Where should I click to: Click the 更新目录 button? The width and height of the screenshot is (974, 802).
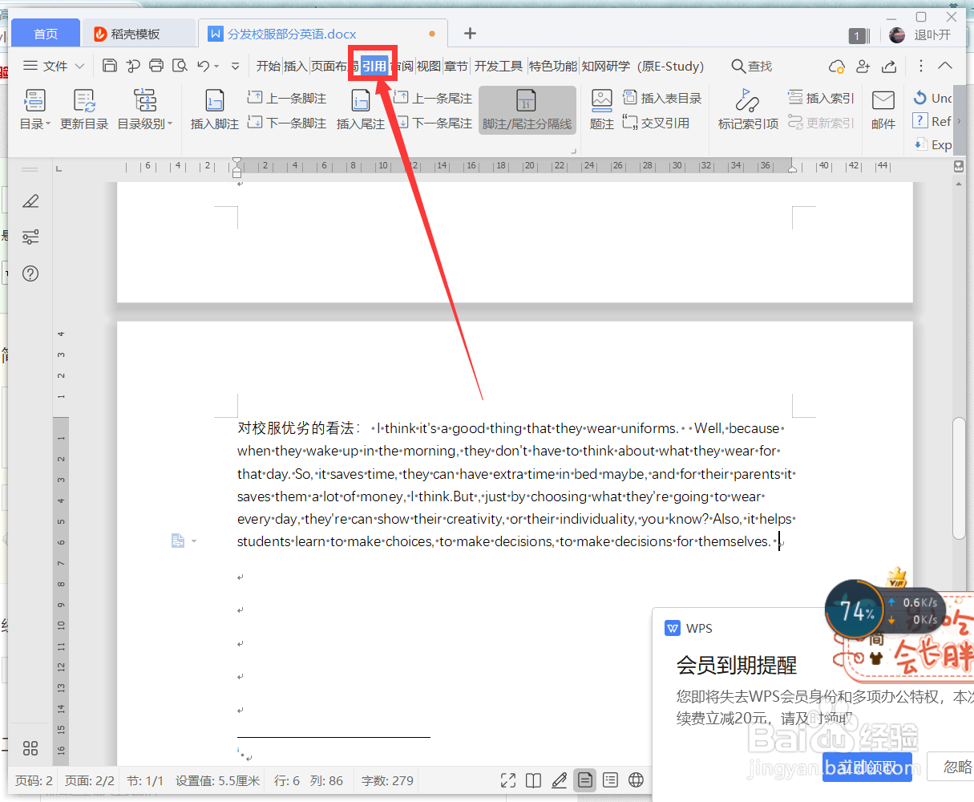[x=84, y=110]
